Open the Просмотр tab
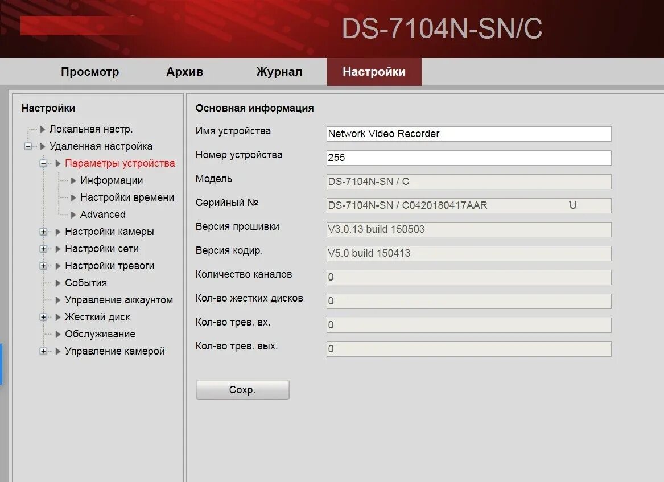 pos(90,72)
